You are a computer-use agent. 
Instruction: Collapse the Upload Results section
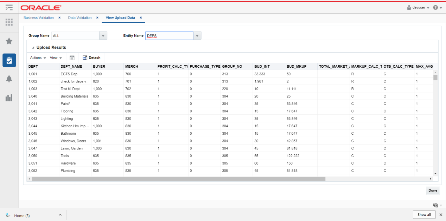[33, 48]
